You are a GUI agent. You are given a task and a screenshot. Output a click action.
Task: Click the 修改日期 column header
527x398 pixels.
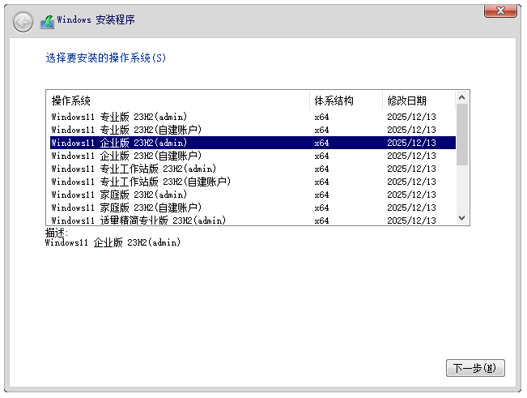tap(419, 101)
